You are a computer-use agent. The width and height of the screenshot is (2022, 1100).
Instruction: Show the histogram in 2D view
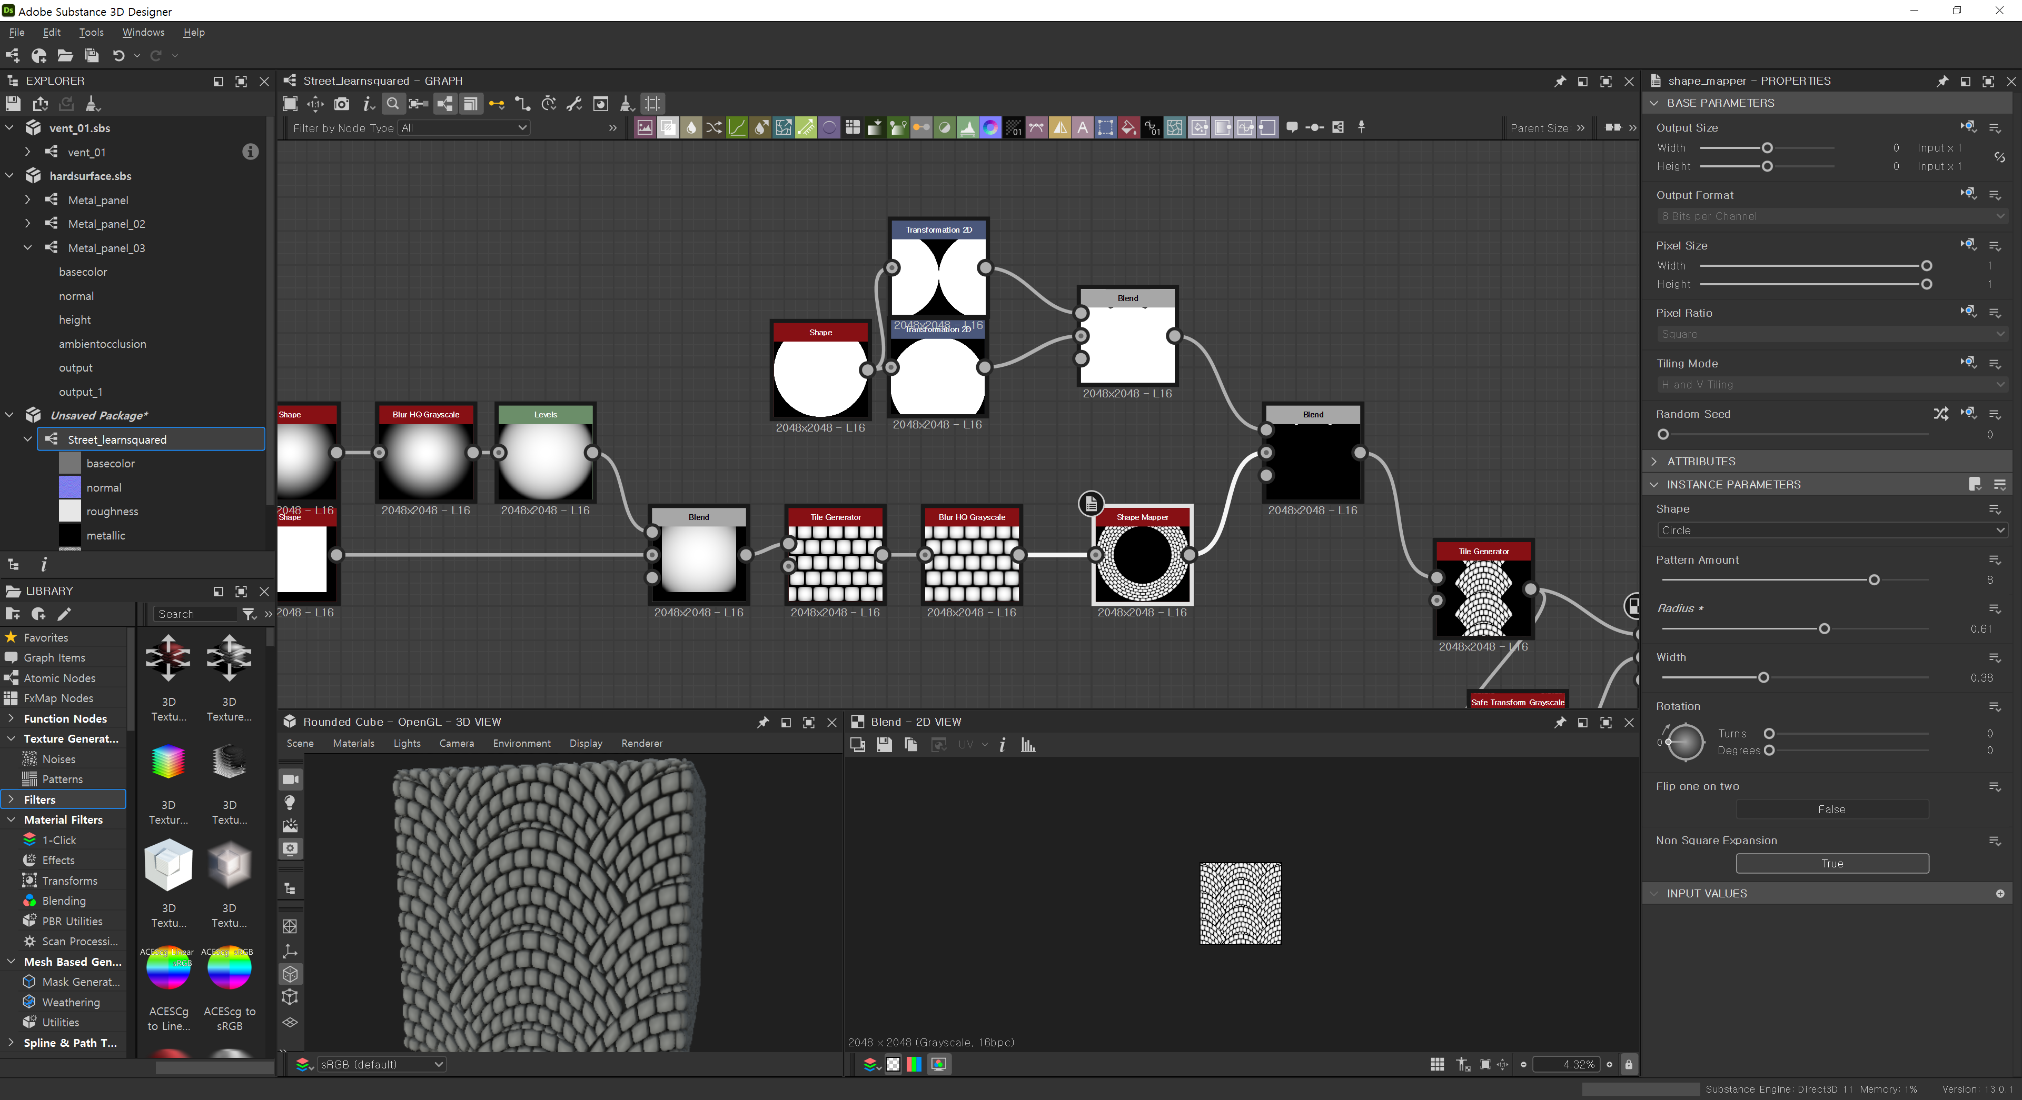coord(1027,745)
